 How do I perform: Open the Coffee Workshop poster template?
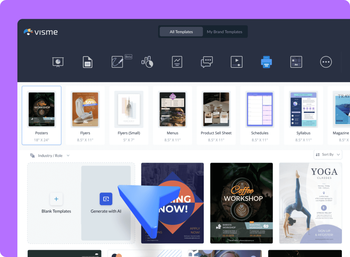(241, 203)
